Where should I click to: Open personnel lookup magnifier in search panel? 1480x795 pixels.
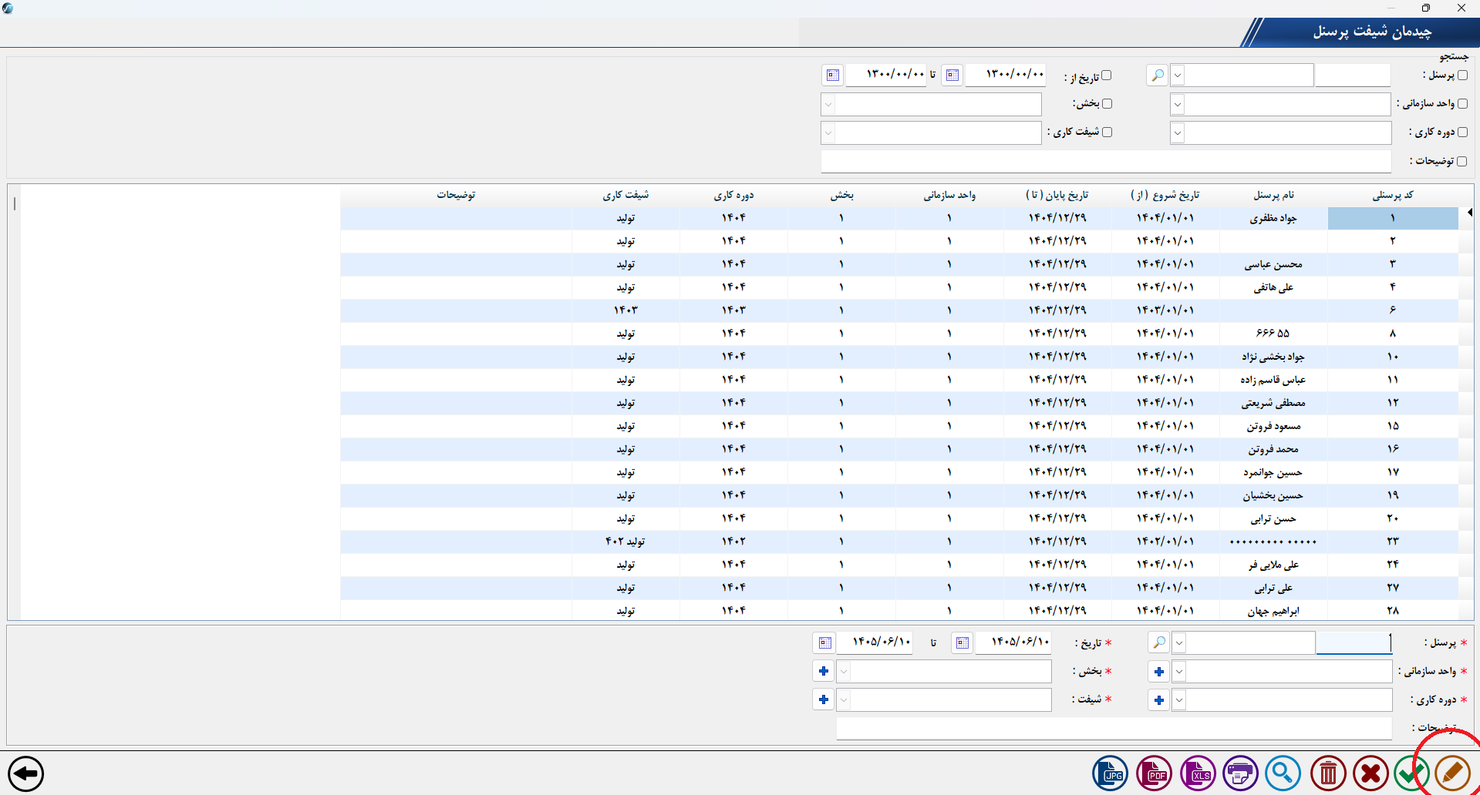pyautogui.click(x=1158, y=75)
